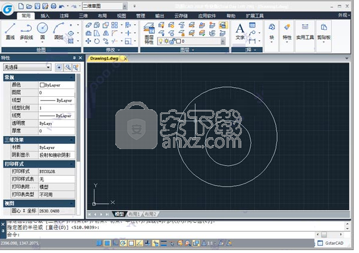359x253 pixels.
Task: Click the Move tool with four arrows
Action: (x=89, y=41)
